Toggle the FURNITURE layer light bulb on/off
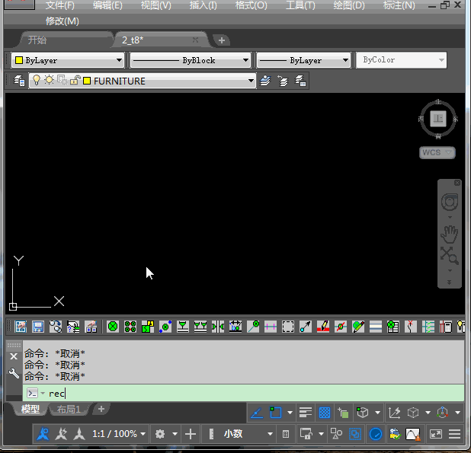471x453 pixels. (37, 81)
